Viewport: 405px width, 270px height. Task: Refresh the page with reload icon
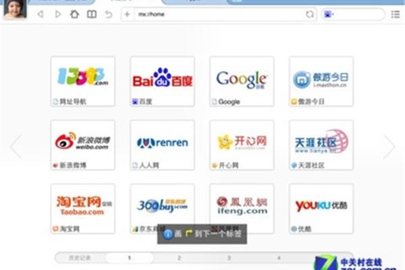click(310, 14)
